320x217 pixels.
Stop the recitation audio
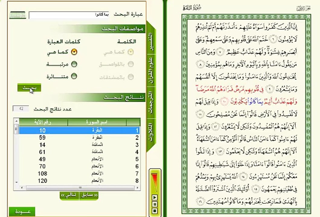pyautogui.click(x=155, y=211)
